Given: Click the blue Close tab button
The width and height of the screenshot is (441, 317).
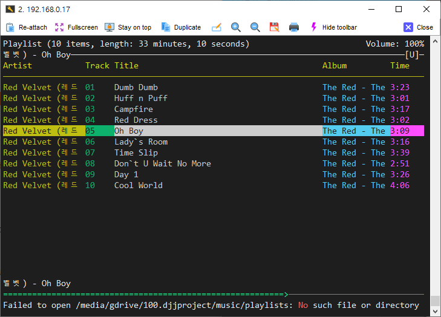Looking at the screenshot, I should point(418,27).
